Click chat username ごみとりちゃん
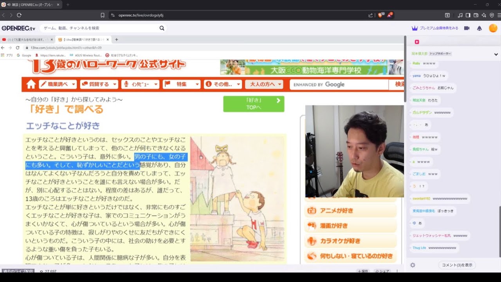 pos(424,88)
